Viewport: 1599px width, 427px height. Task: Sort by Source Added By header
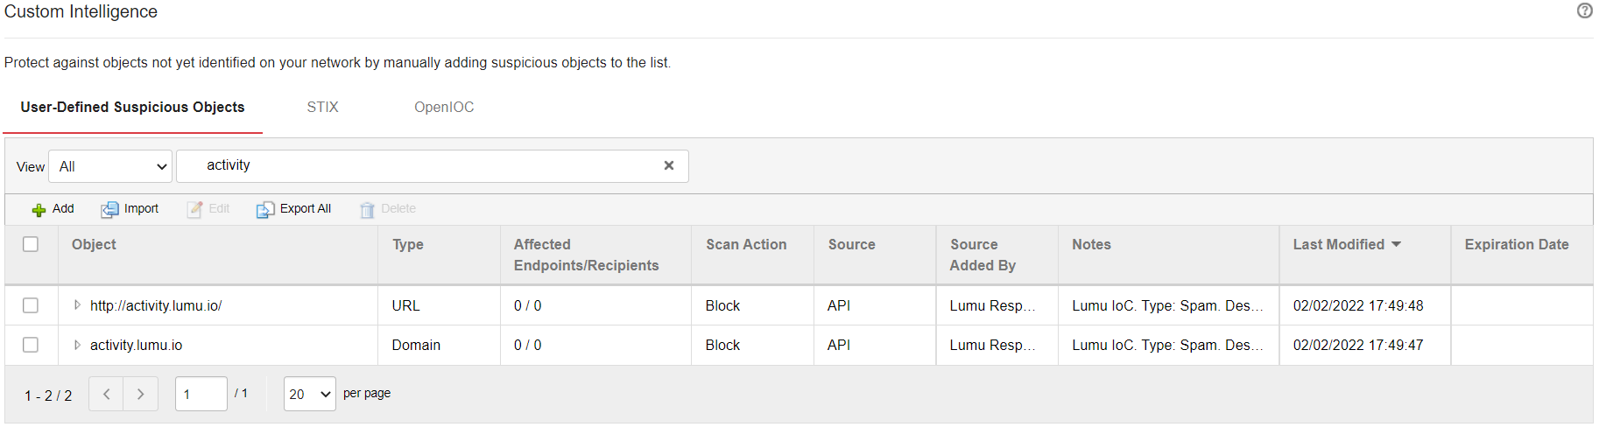pyautogui.click(x=983, y=255)
